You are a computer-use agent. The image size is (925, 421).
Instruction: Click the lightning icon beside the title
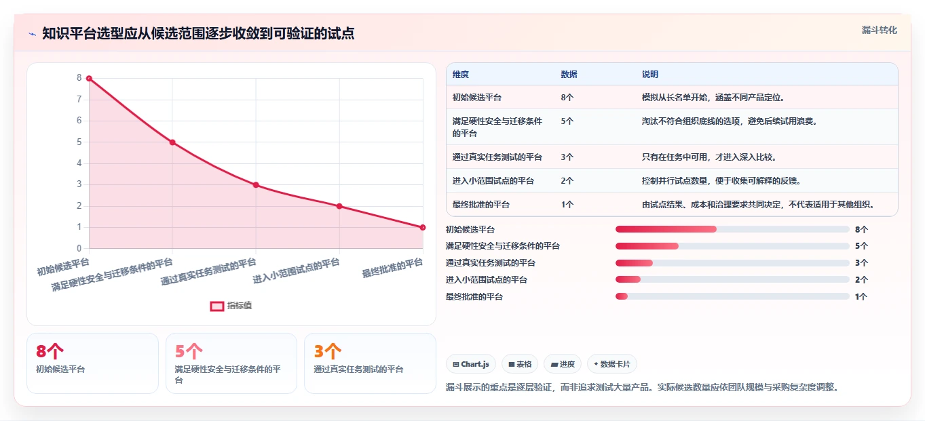point(32,33)
